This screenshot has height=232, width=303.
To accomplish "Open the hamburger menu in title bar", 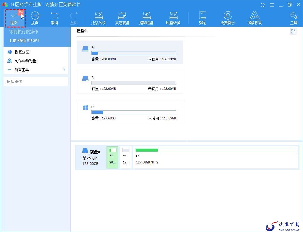I will [x=272, y=5].
